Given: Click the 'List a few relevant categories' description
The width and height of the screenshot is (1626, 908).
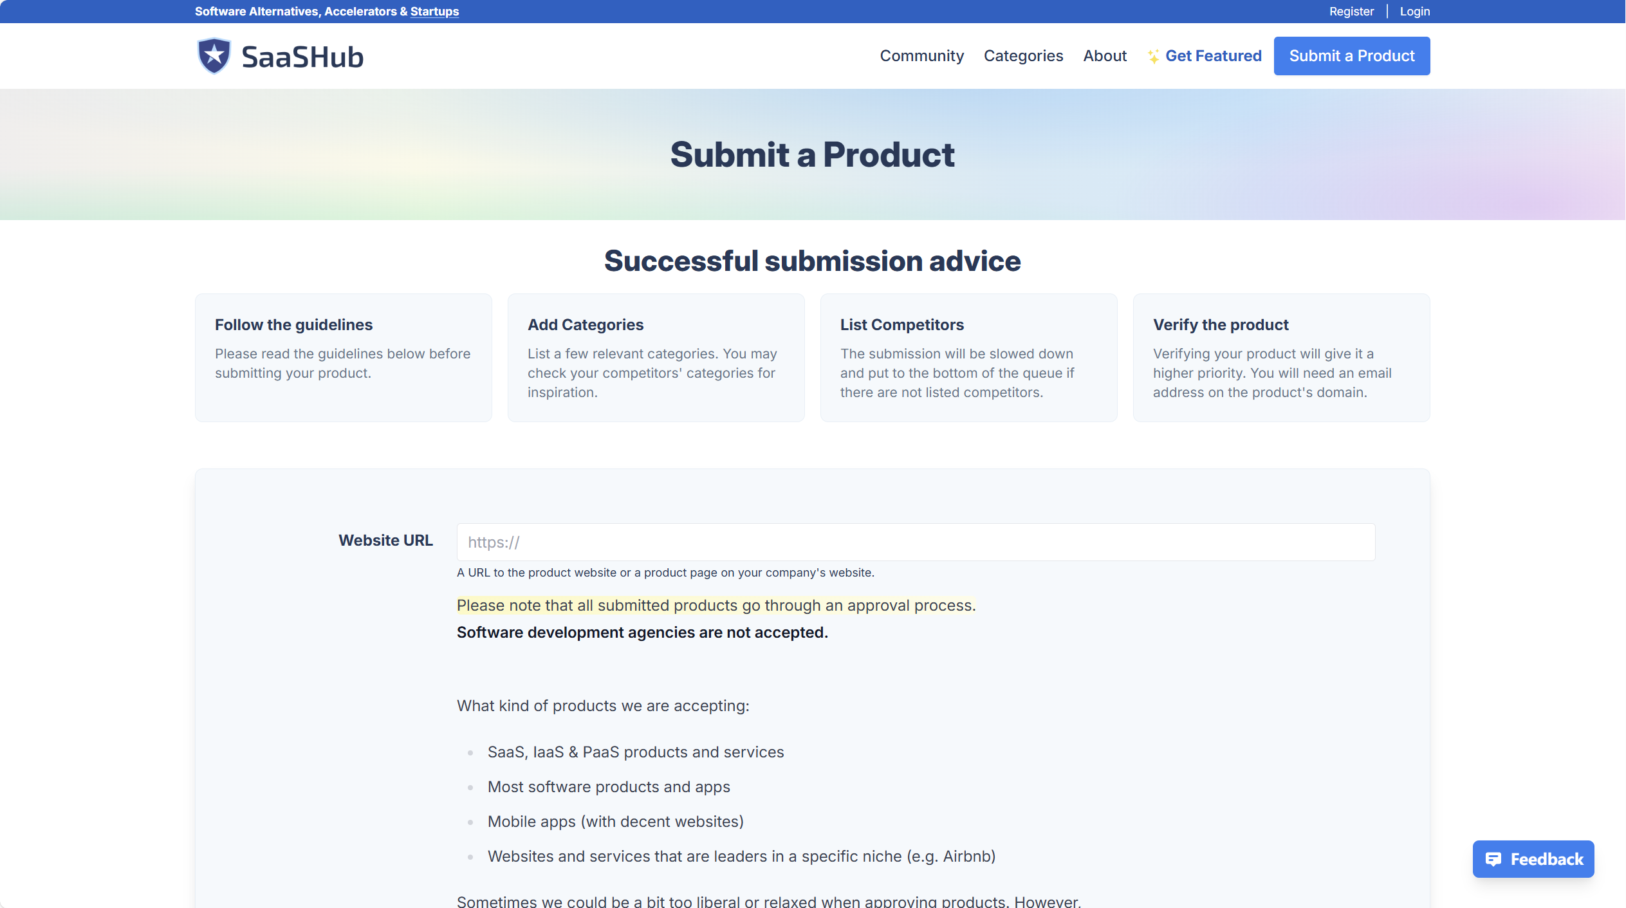Looking at the screenshot, I should 652,373.
